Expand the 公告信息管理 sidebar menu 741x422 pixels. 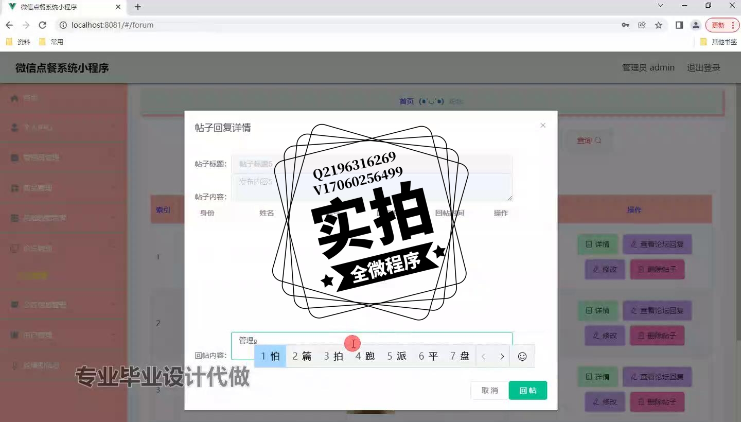click(63, 305)
